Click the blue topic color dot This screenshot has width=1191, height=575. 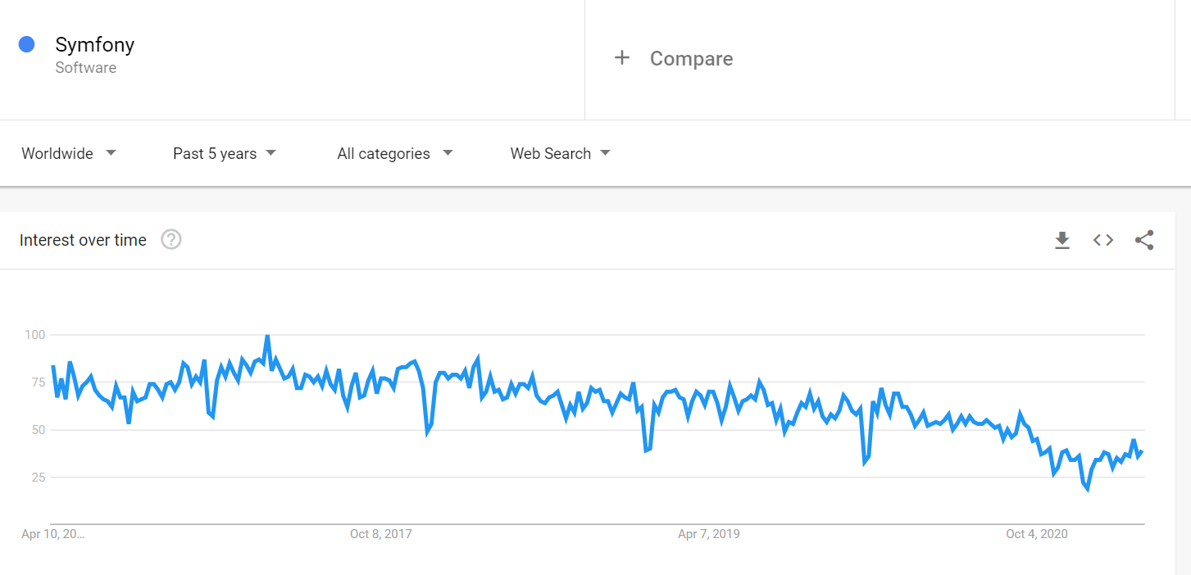(27, 43)
